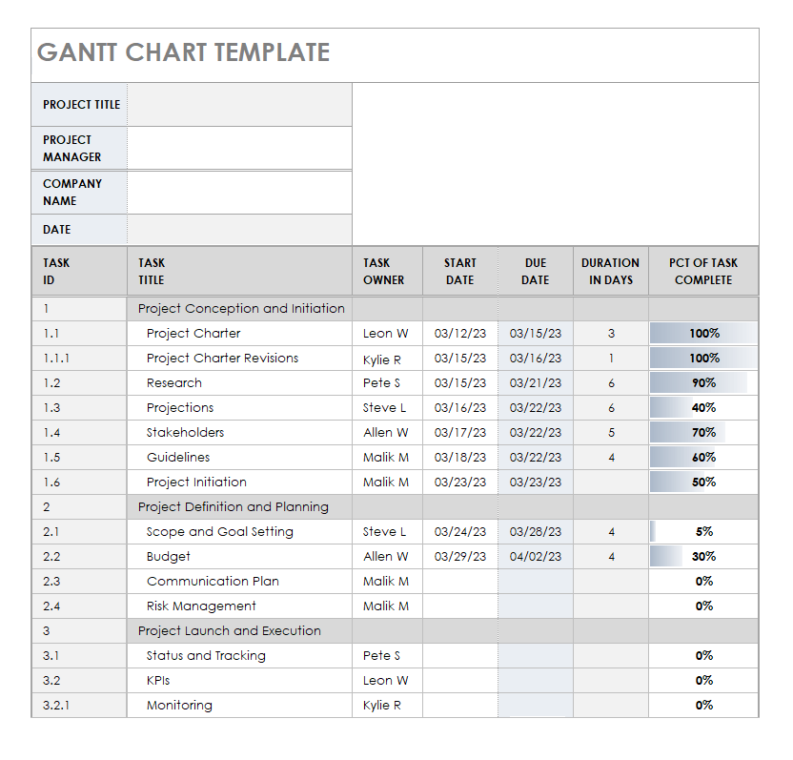Viewport: 793px width, 760px height.
Task: Click the DURATION IN DAYS column header
Action: tap(611, 272)
